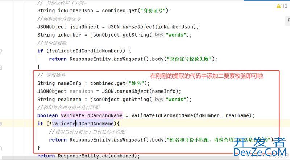Click "words" string on the String idNumber line

pos(176,35)
